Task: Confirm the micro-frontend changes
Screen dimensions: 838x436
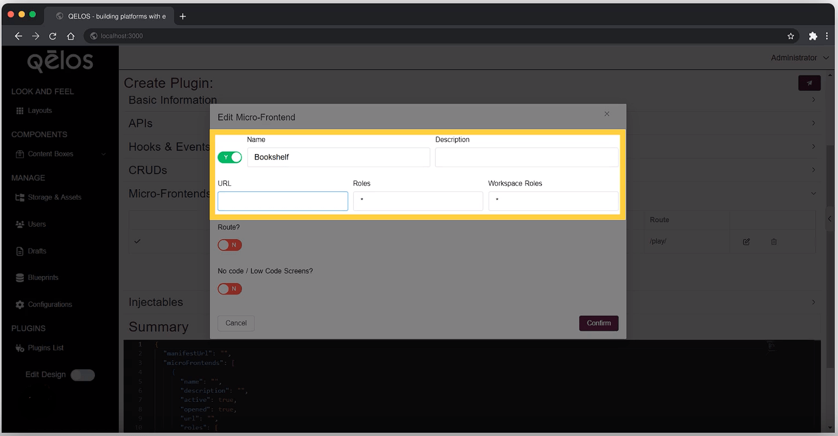Action: pos(598,323)
